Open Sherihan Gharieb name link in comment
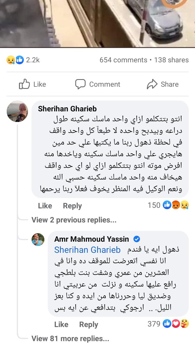This screenshot has width=195, height=346. point(67,109)
